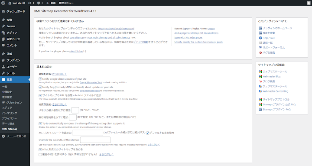Open the test_site_02 home link
312x166 pixels.
(x=17, y=3)
